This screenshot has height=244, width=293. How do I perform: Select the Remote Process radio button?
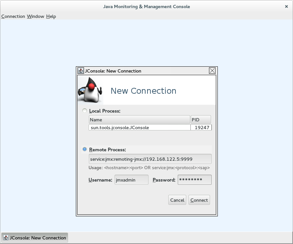click(85, 150)
